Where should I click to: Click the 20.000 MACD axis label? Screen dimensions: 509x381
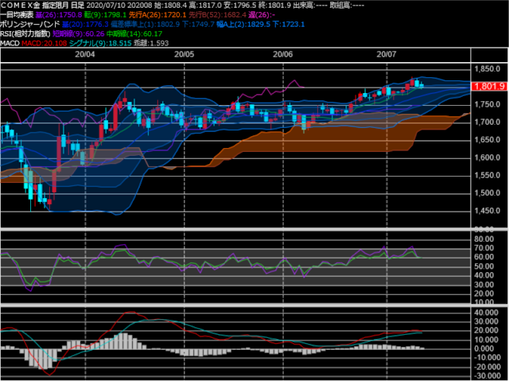pos(486,330)
